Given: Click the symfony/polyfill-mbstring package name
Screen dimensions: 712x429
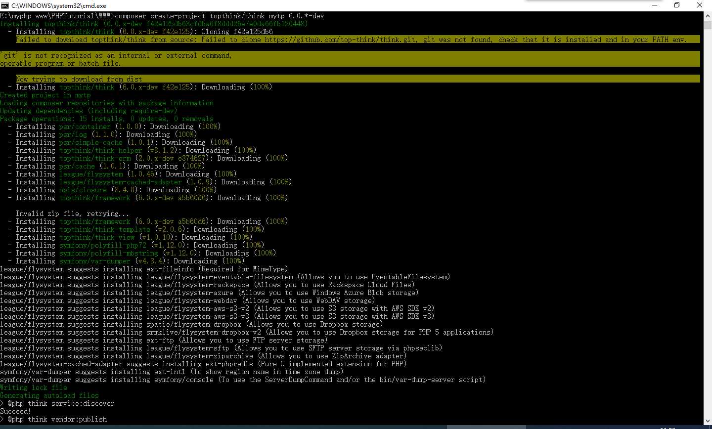Looking at the screenshot, I should pos(109,253).
